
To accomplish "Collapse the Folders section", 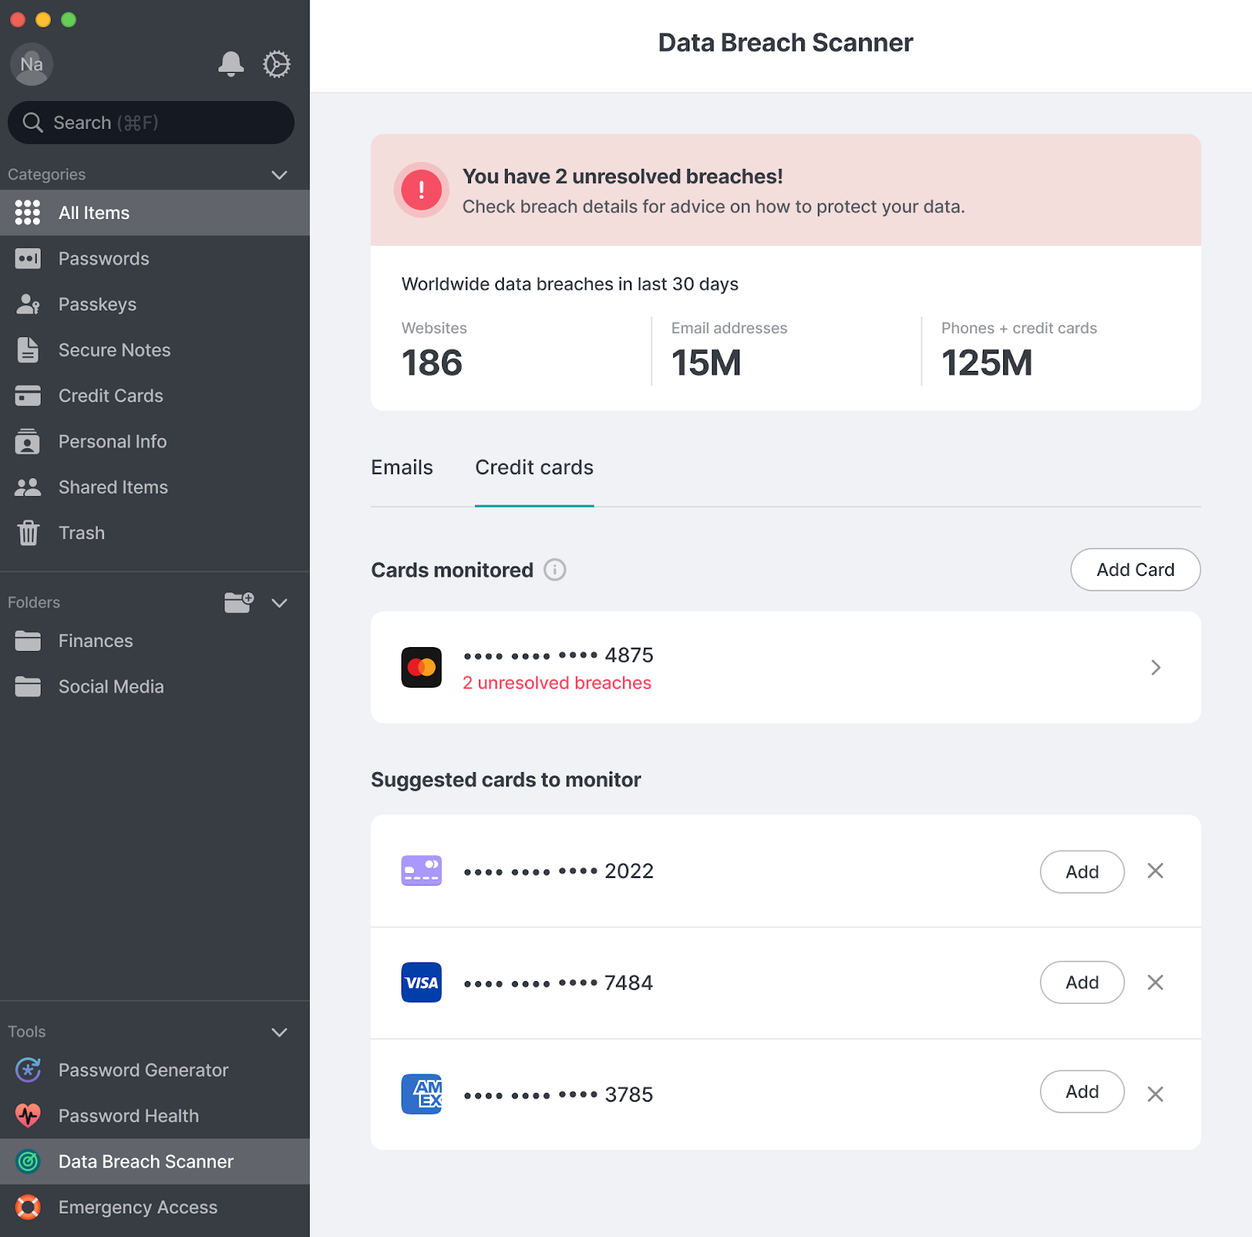I will point(279,602).
